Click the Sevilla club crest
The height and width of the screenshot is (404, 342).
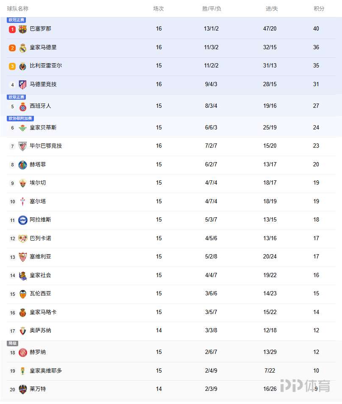click(23, 257)
